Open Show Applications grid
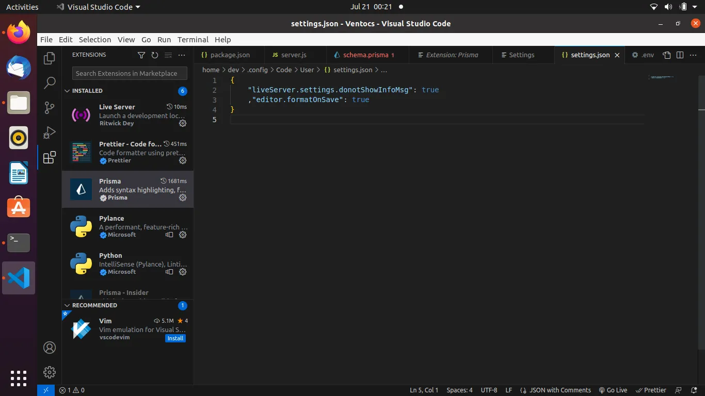Viewport: 705px width, 396px height. [x=19, y=378]
